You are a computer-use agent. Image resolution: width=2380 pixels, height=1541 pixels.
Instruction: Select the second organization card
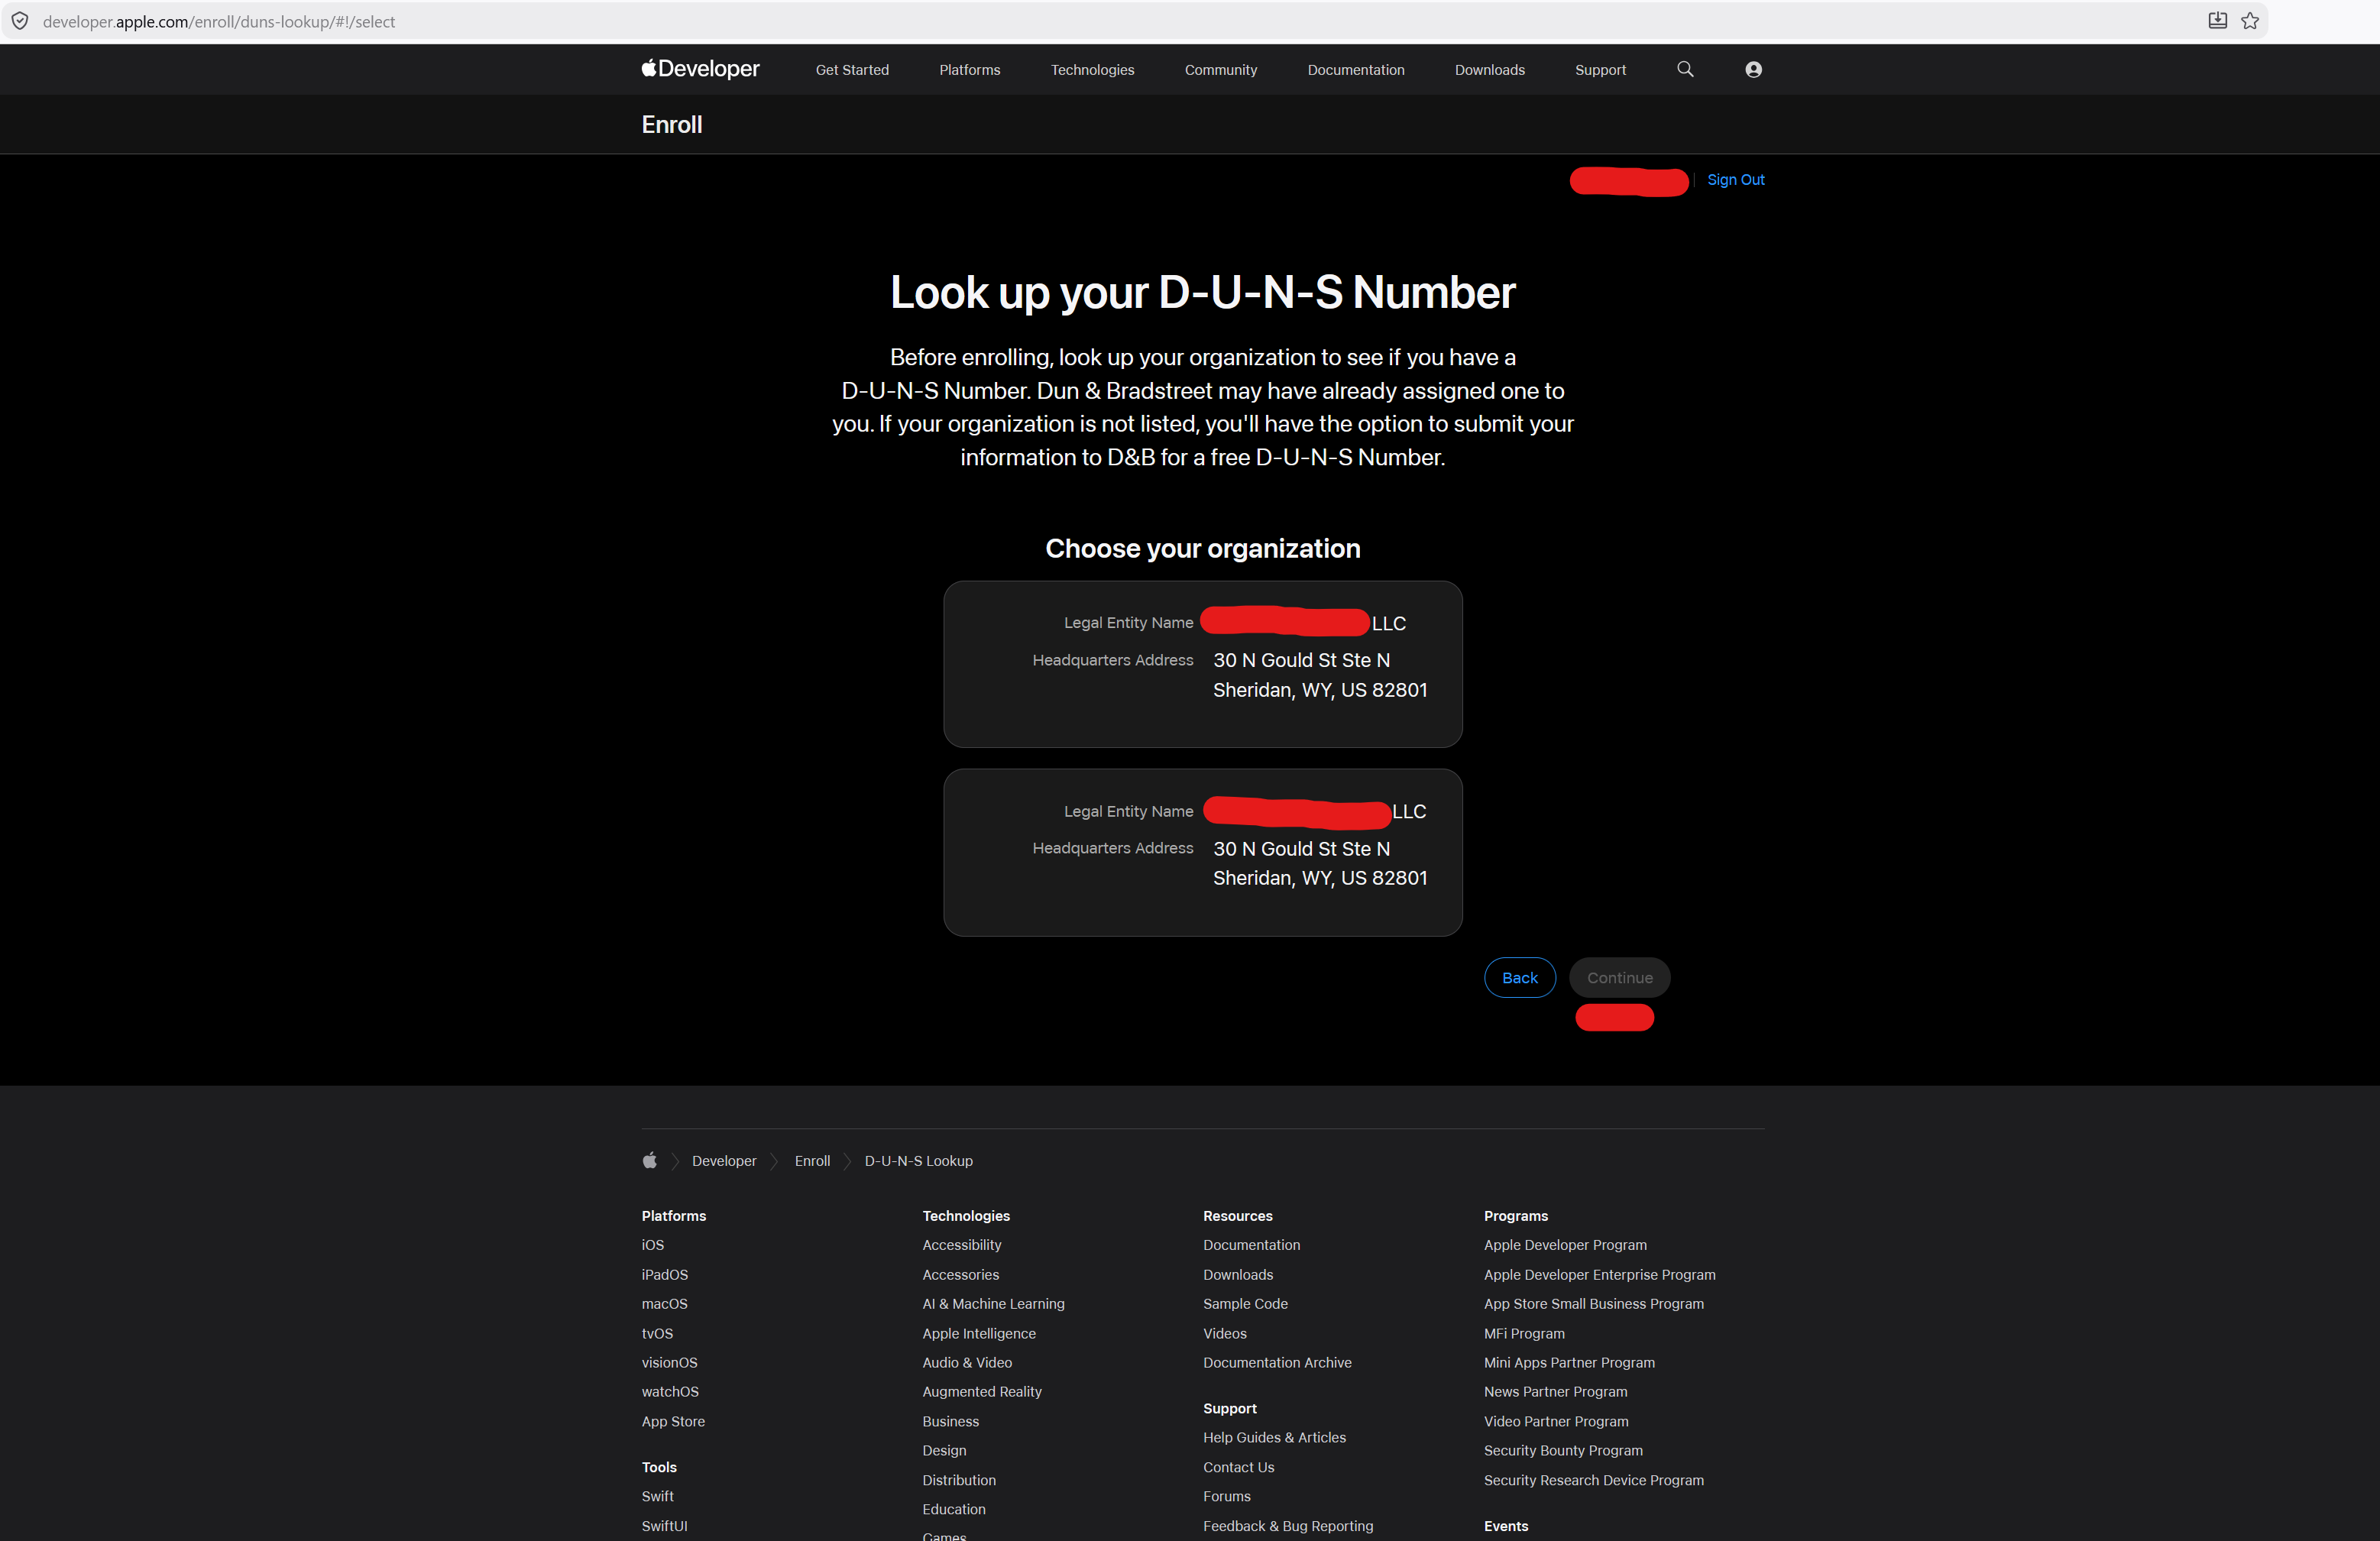point(1202,853)
